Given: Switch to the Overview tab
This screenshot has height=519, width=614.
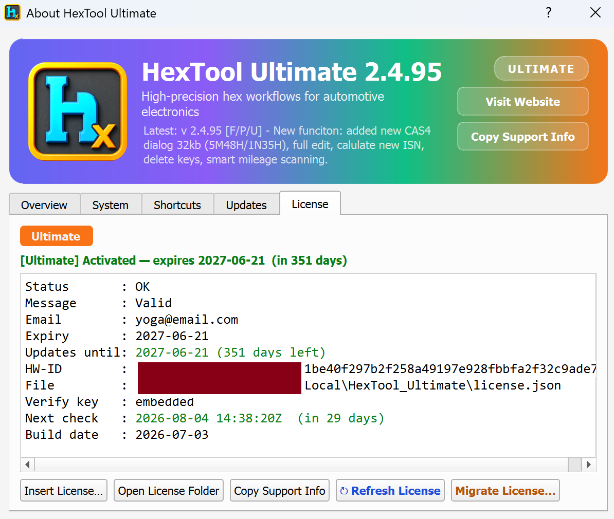Looking at the screenshot, I should [44, 205].
